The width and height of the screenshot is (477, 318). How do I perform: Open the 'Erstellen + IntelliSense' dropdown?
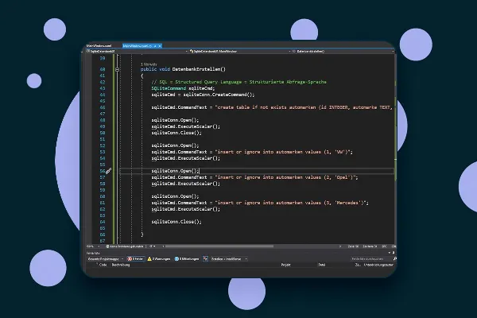point(229,259)
